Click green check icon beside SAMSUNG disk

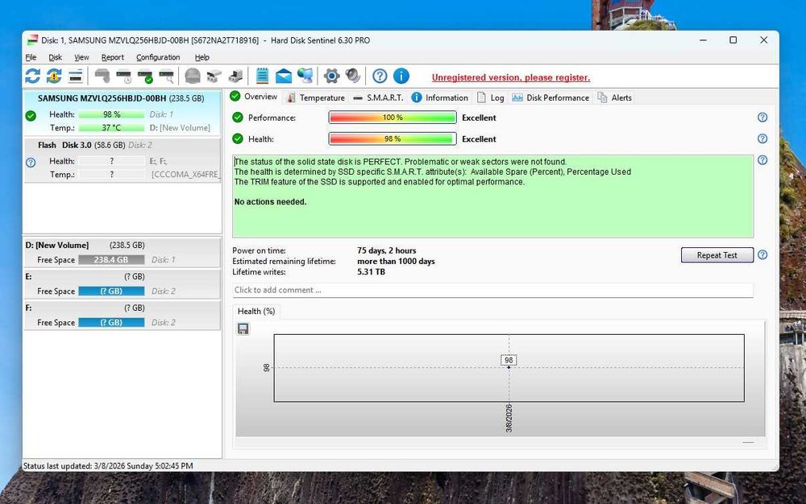(31, 116)
